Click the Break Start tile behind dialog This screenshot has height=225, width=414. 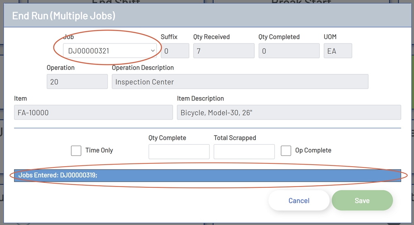tap(301, 2)
